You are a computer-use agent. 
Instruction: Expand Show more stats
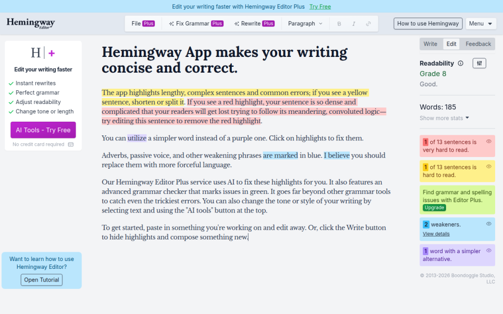point(440,118)
